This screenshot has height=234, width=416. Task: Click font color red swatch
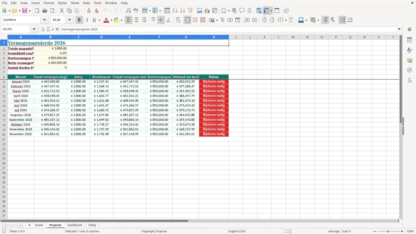pos(106,20)
